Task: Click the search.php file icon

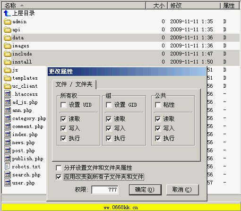Action: [x=8, y=175]
